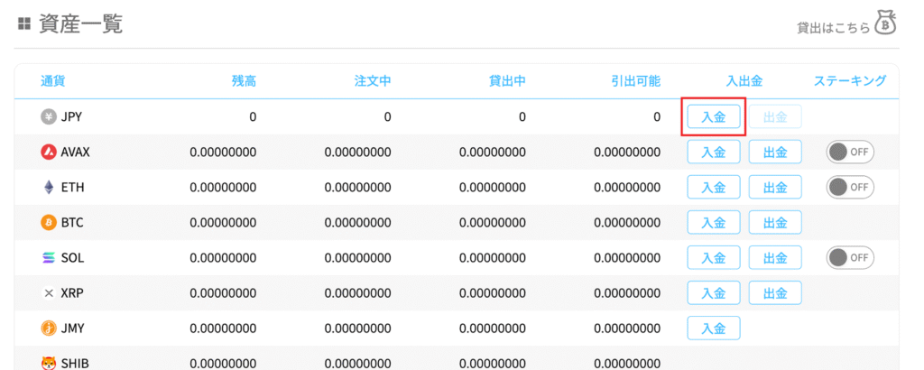Click the ETH diamond icon
Viewport: 924px width, 370px height.
point(49,187)
